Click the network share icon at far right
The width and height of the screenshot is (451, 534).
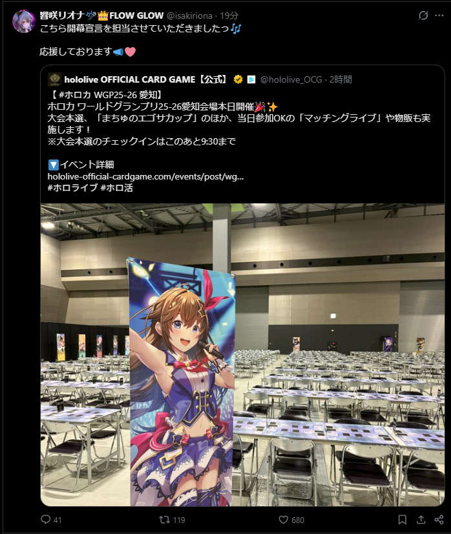point(439,519)
